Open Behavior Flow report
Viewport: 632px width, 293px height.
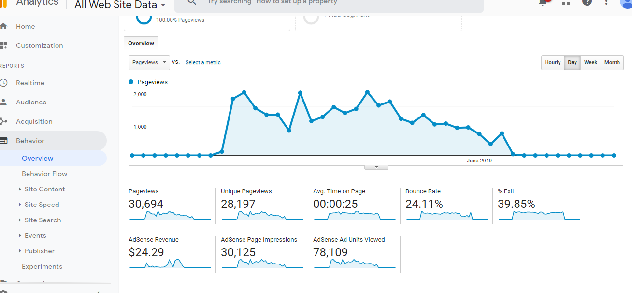coord(44,174)
